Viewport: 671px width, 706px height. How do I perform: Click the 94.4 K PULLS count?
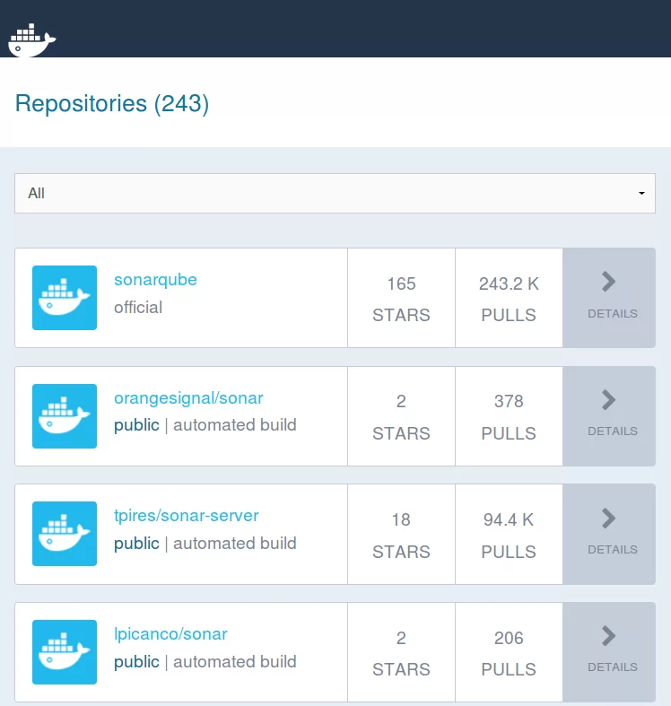coord(509,536)
